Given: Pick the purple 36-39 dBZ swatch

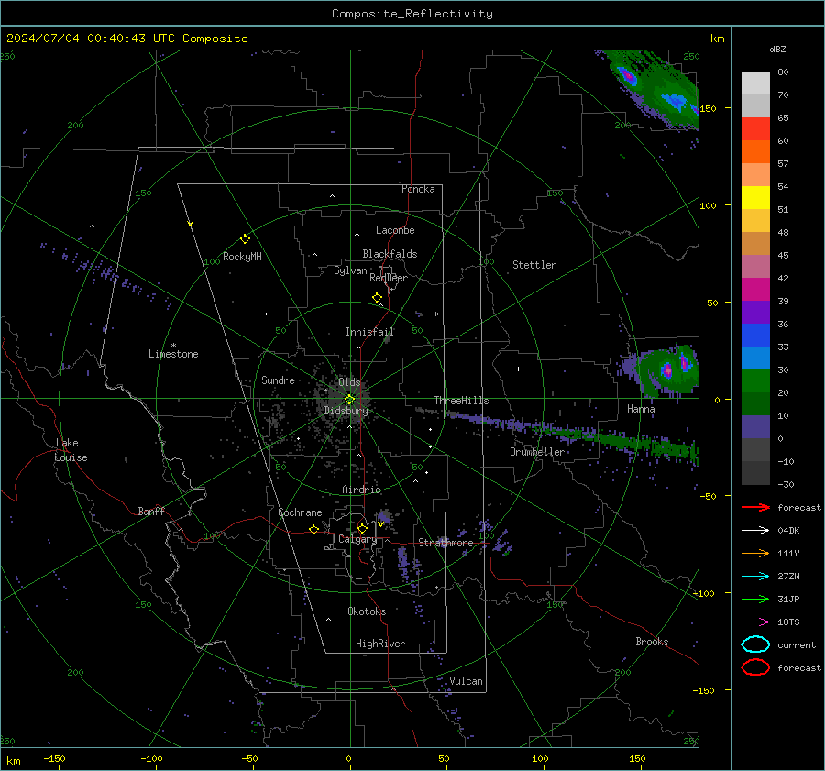Looking at the screenshot, I should coord(755,312).
